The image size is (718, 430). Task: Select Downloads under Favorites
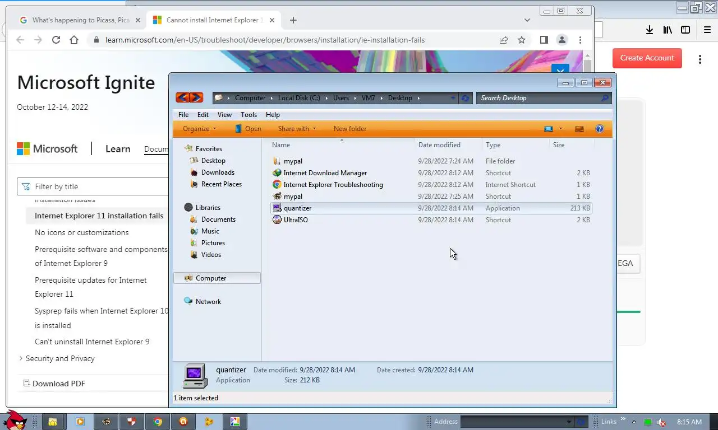[x=218, y=172]
